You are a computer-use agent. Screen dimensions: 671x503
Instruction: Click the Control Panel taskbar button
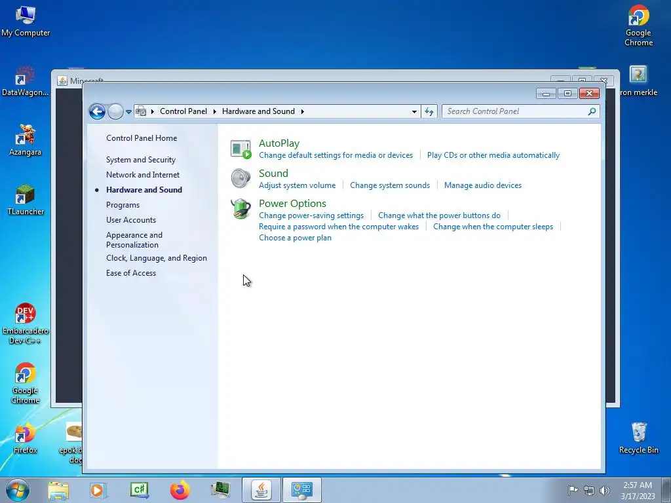pyautogui.click(x=301, y=490)
